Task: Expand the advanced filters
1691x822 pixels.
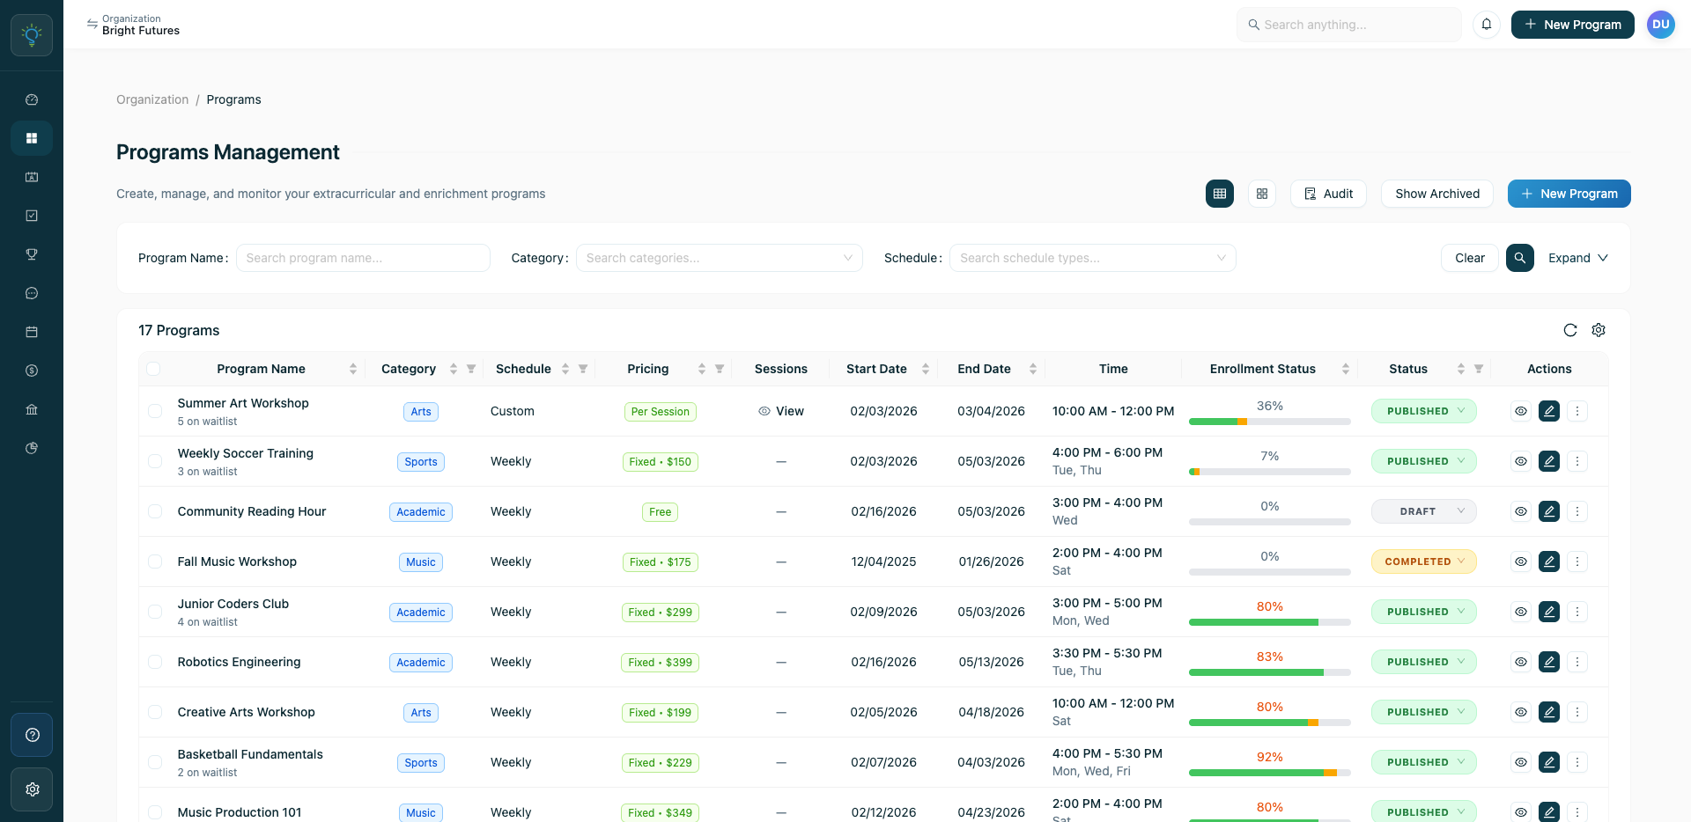Action: (1578, 258)
